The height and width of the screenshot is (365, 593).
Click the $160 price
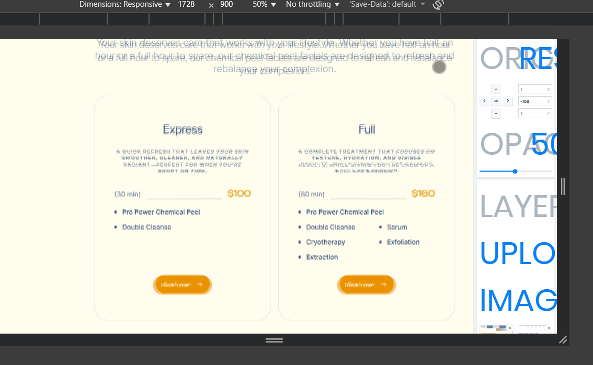[x=423, y=193]
